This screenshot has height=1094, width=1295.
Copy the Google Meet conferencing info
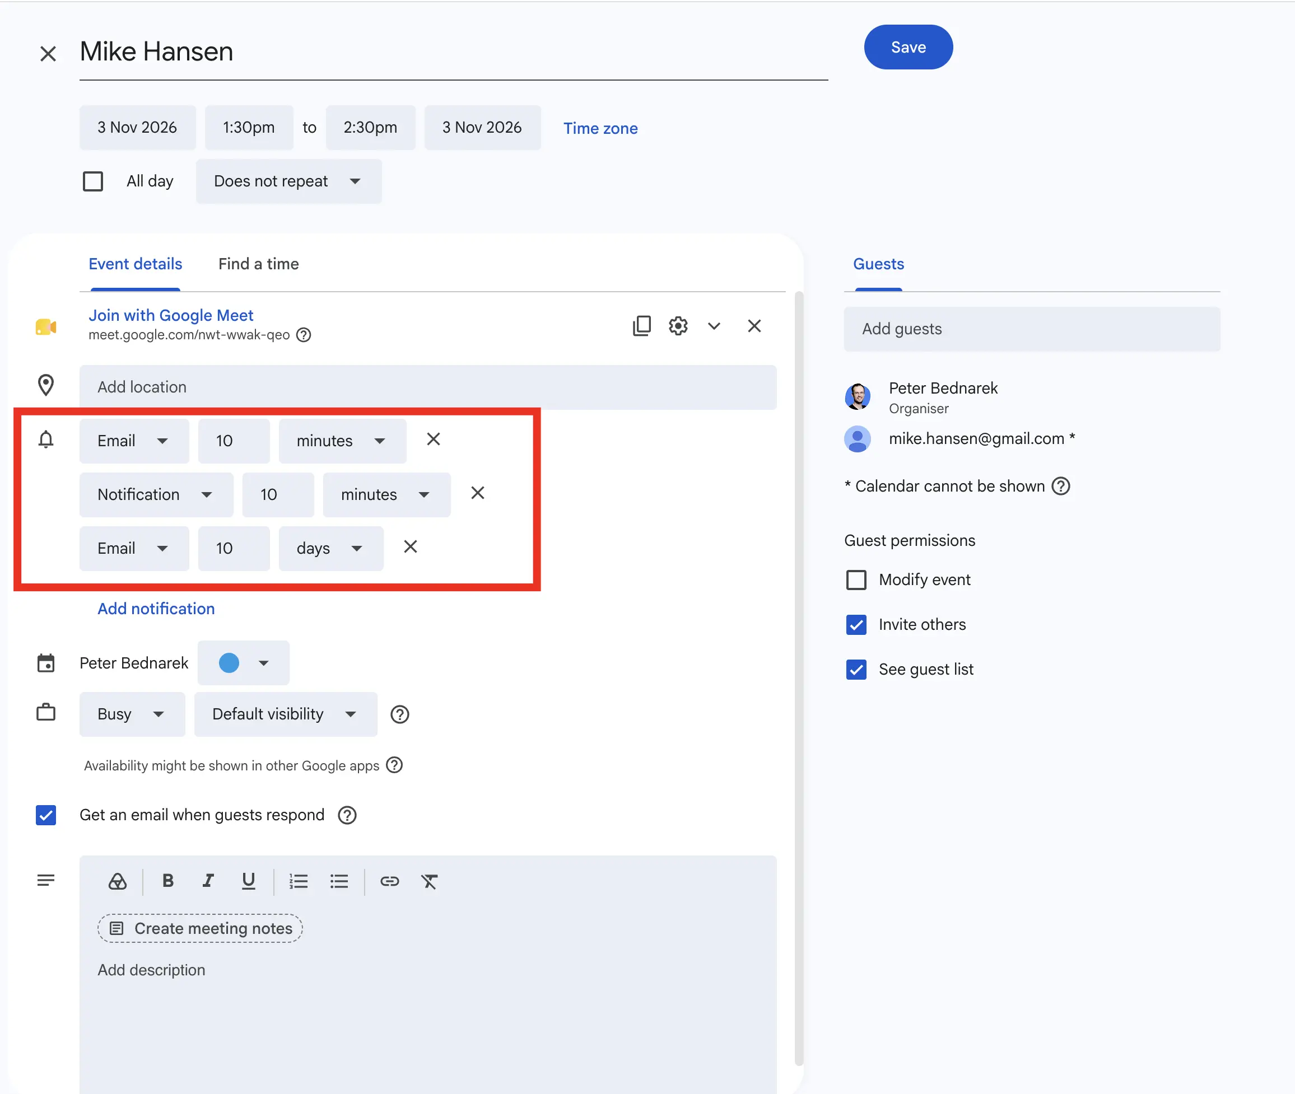641,326
